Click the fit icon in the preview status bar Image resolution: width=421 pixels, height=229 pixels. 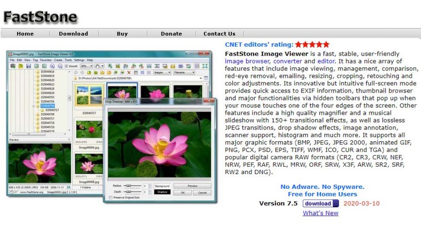pyautogui.click(x=69, y=187)
